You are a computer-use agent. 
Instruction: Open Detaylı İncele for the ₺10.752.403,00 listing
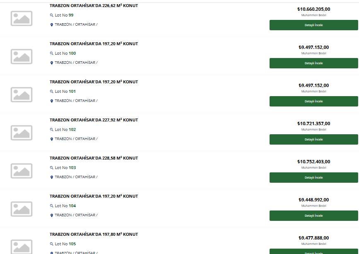tap(314, 177)
